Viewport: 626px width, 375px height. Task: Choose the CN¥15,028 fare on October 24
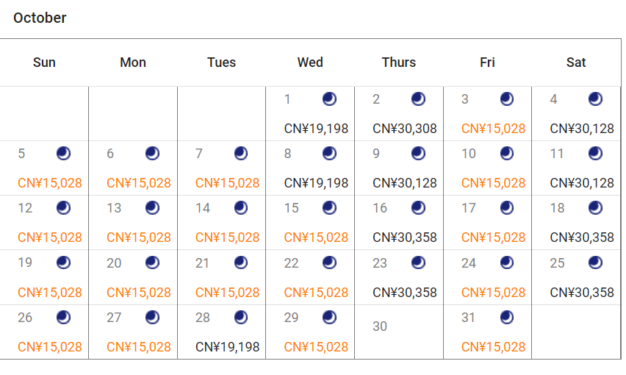point(494,293)
